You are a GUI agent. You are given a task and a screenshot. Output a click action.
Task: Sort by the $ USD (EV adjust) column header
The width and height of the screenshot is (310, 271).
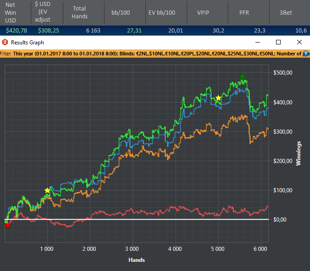point(43,12)
